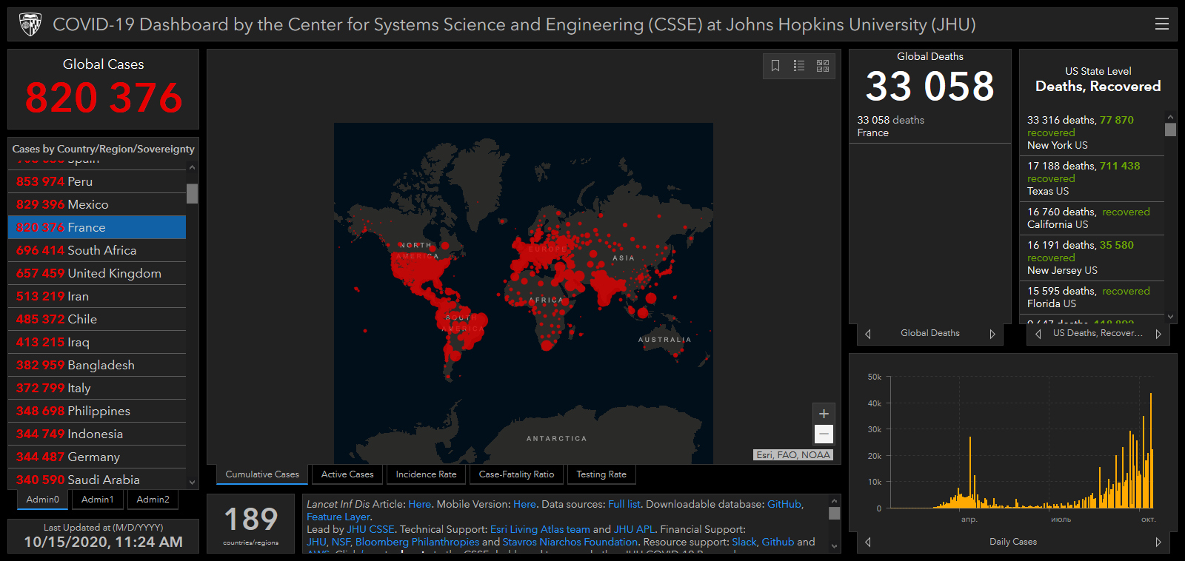Open the Esri Living Atlas team link
This screenshot has height=561, width=1185.
540,529
